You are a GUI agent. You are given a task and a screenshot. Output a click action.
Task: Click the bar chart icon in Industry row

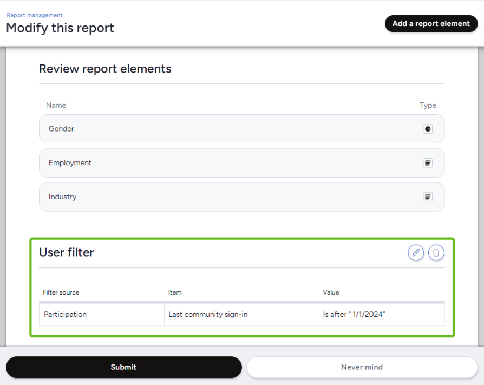pyautogui.click(x=428, y=197)
